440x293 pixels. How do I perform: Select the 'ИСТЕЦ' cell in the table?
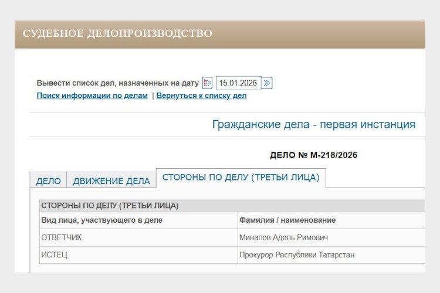pyautogui.click(x=54, y=255)
